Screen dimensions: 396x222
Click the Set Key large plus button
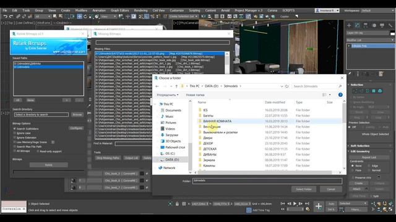[319, 207]
